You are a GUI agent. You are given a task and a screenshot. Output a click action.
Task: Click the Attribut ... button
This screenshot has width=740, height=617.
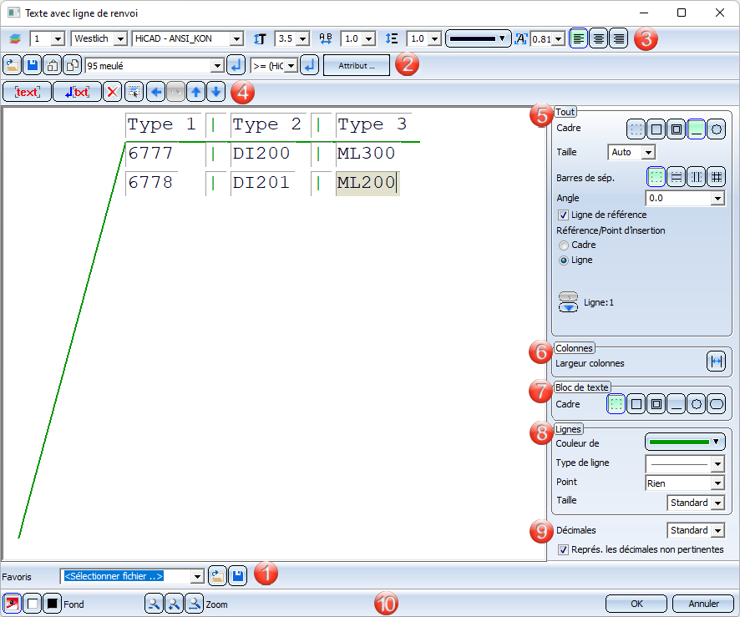[357, 66]
